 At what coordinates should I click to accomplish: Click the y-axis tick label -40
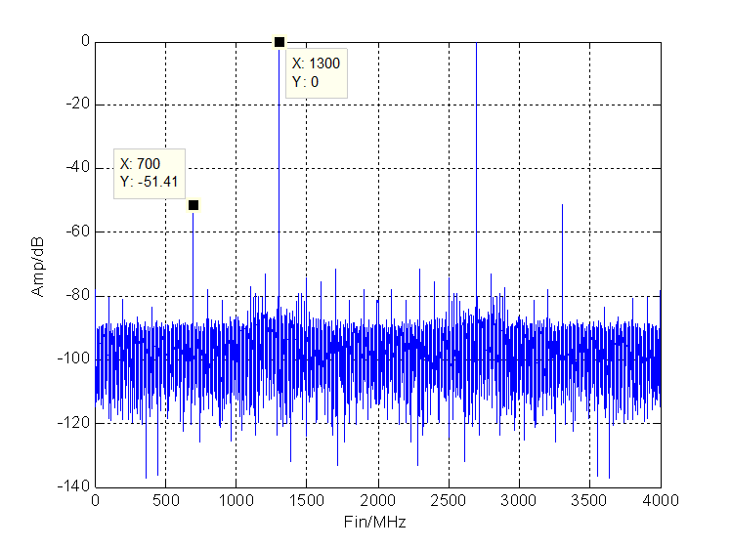pos(78,168)
